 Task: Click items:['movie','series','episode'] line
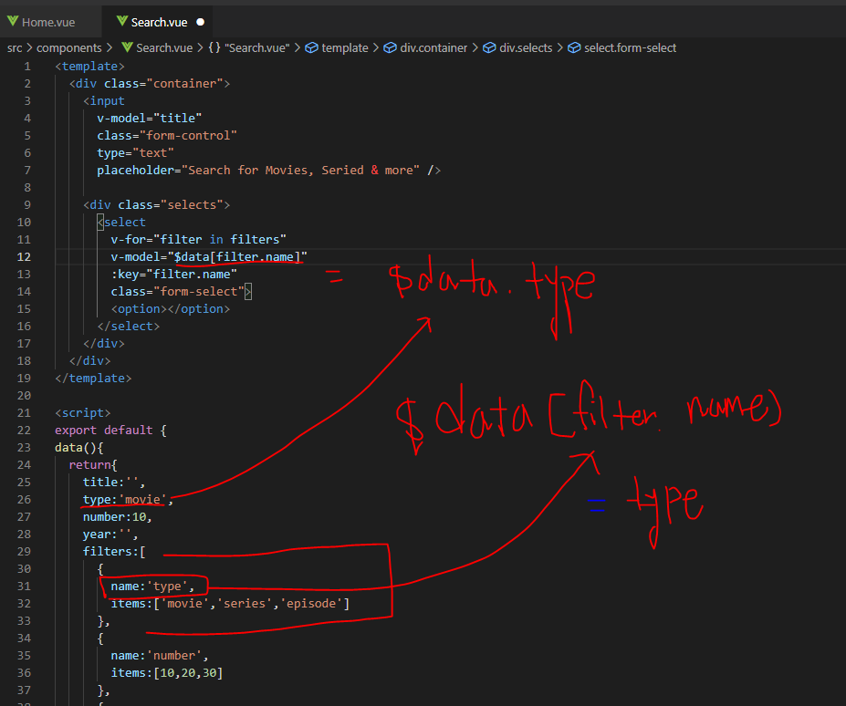[x=230, y=604]
